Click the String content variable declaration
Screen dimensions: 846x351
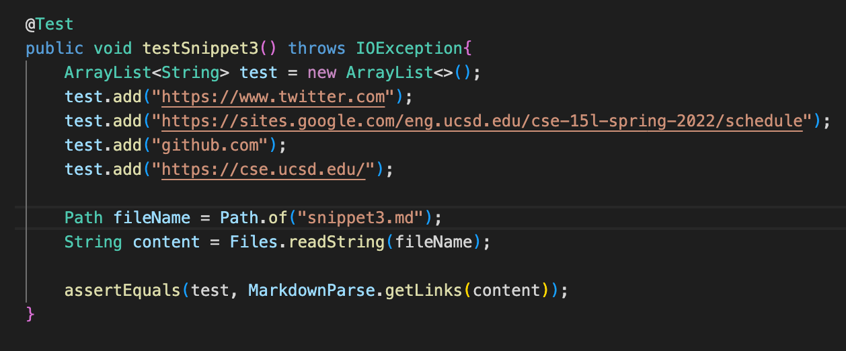(x=132, y=242)
